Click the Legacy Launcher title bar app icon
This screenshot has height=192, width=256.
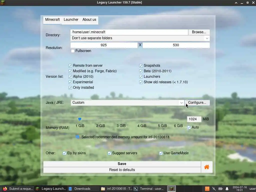coord(3,2)
